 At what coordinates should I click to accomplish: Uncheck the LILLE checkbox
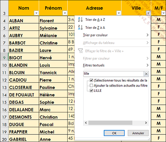click(91, 91)
